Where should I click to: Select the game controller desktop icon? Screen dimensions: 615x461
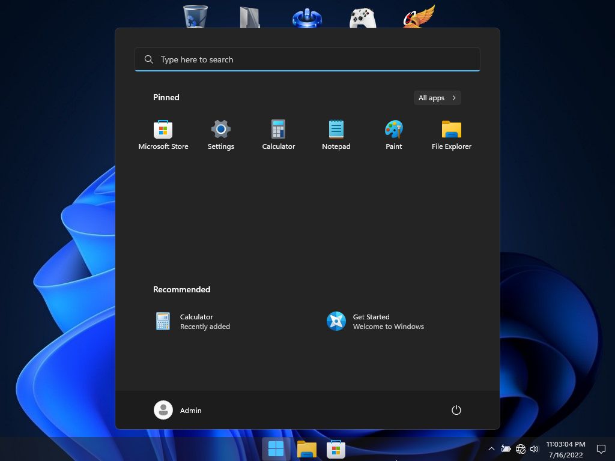click(x=363, y=17)
